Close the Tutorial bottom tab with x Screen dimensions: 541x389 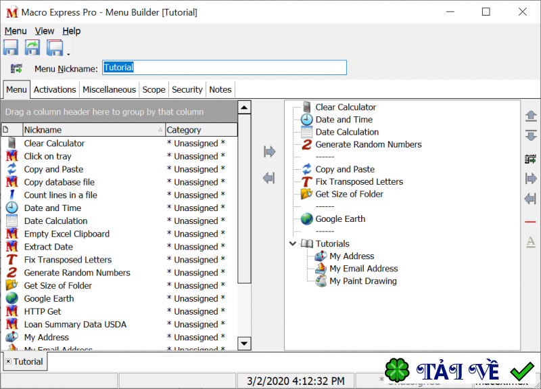(8, 361)
